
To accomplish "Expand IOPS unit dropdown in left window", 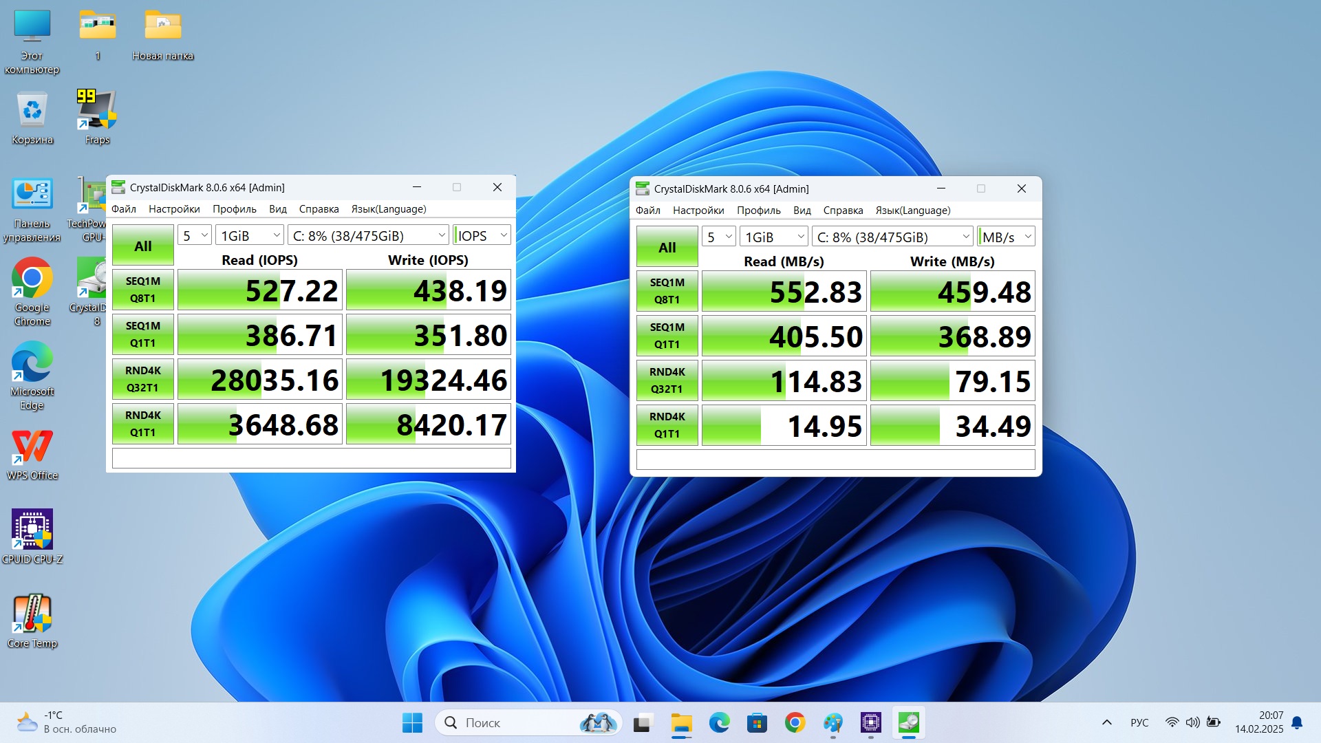I will pyautogui.click(x=482, y=235).
